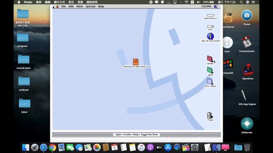Open Podcasts from the Dock
Image resolution: width=273 pixels, height=153 pixels.
coord(150,147)
